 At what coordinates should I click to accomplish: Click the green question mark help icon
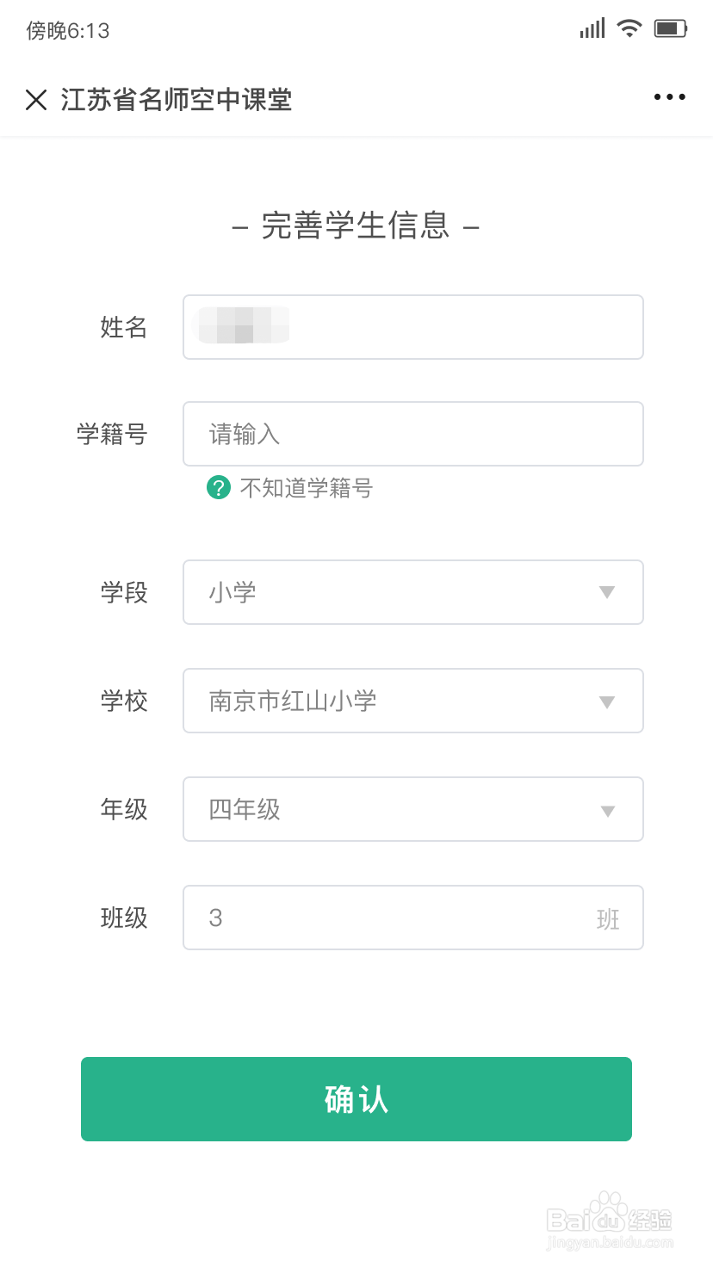(219, 488)
